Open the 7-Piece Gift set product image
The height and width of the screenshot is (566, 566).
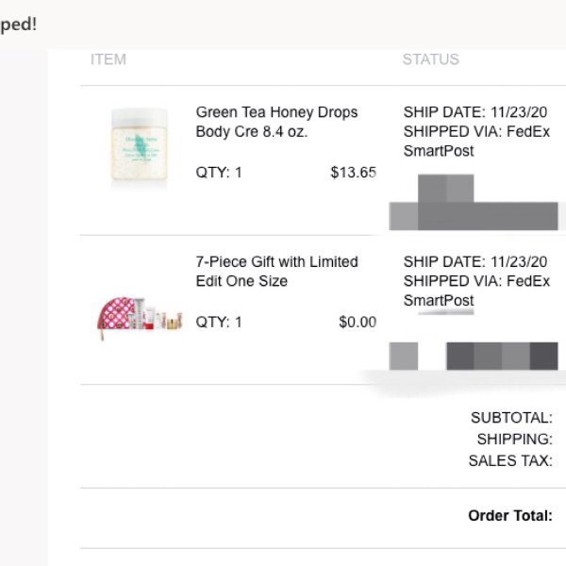pyautogui.click(x=140, y=318)
